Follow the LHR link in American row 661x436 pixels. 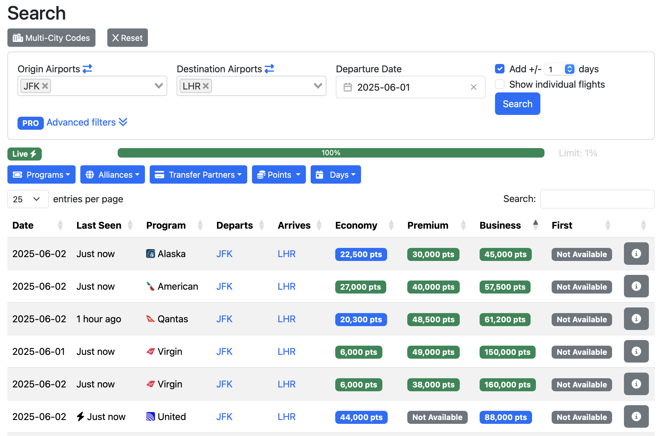(x=286, y=286)
